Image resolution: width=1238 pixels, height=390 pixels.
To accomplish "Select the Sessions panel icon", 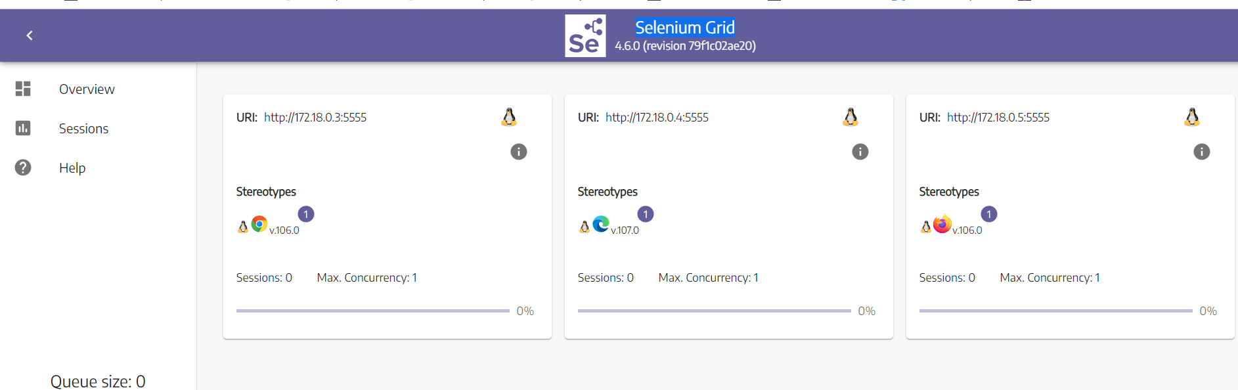I will [23, 128].
